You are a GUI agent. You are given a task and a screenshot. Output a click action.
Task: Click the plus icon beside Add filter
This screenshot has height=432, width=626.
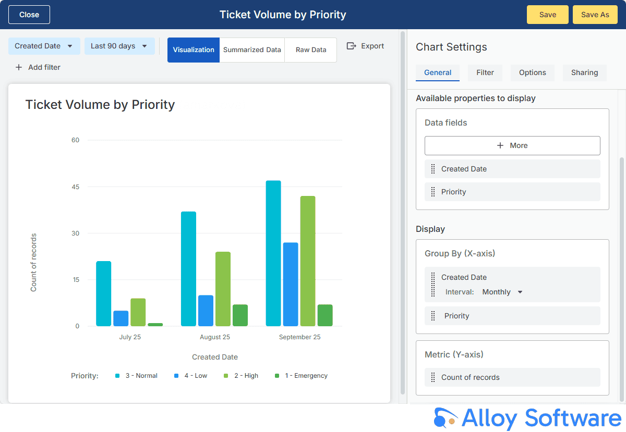19,67
